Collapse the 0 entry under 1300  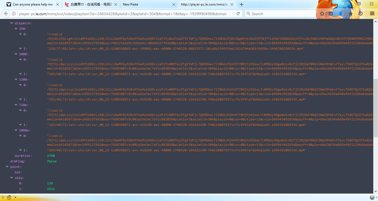point(20,85)
